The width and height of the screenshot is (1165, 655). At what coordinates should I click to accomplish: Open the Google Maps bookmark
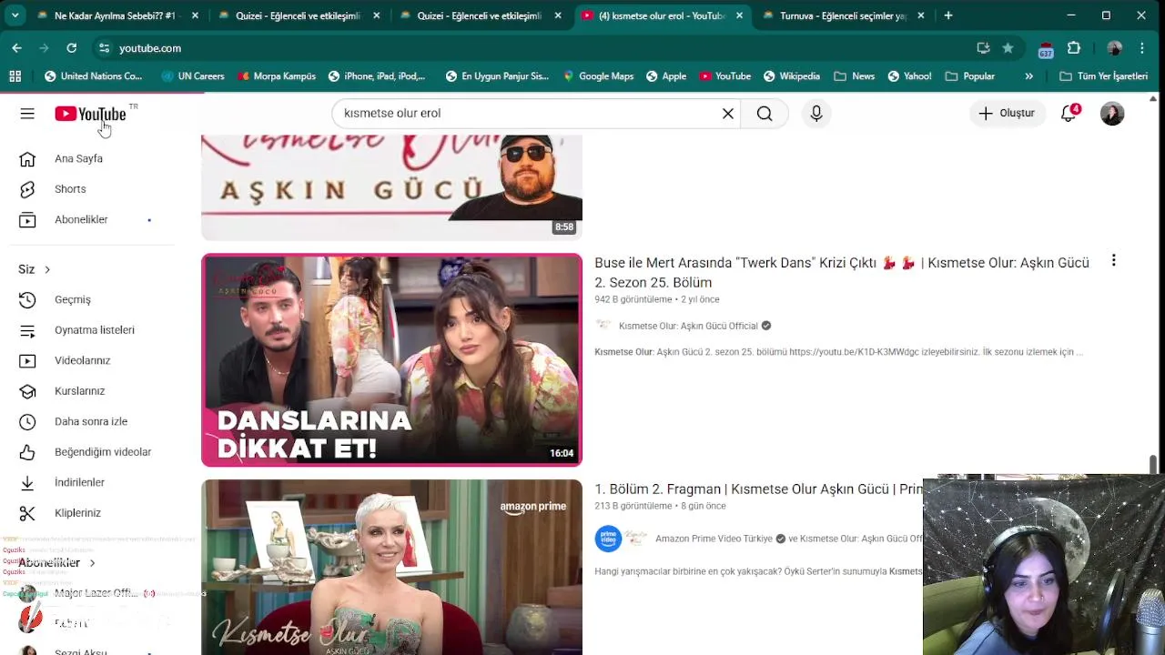[x=598, y=76]
